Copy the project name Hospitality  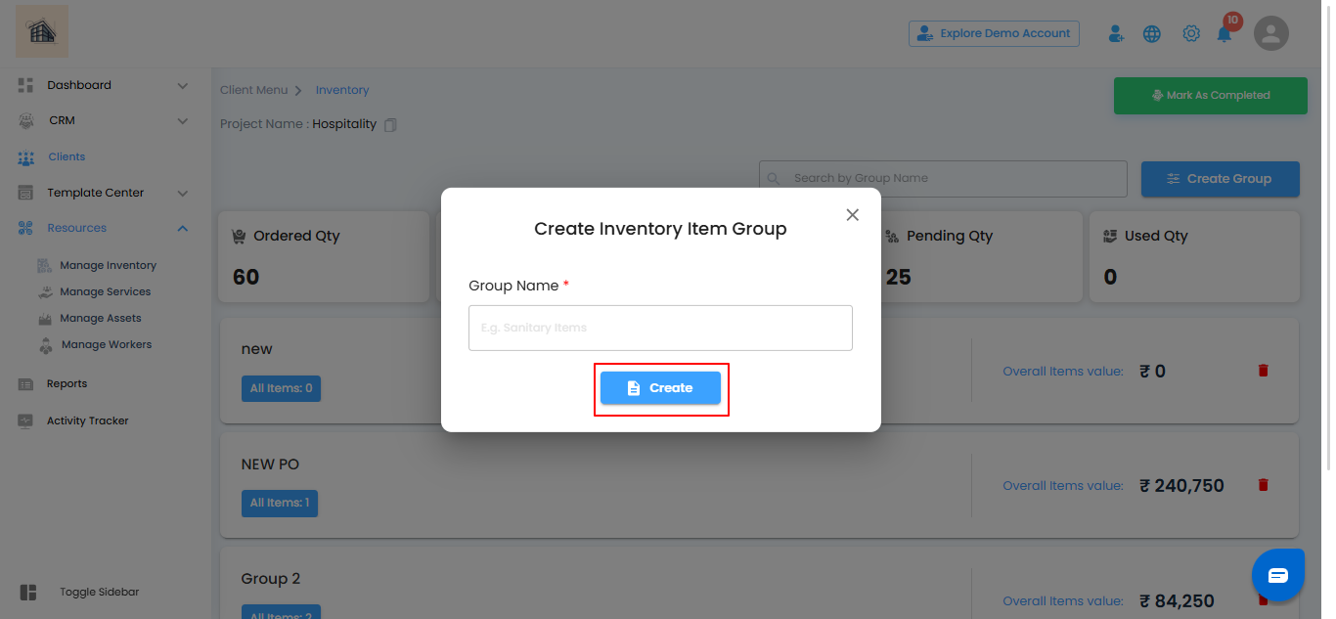click(391, 125)
